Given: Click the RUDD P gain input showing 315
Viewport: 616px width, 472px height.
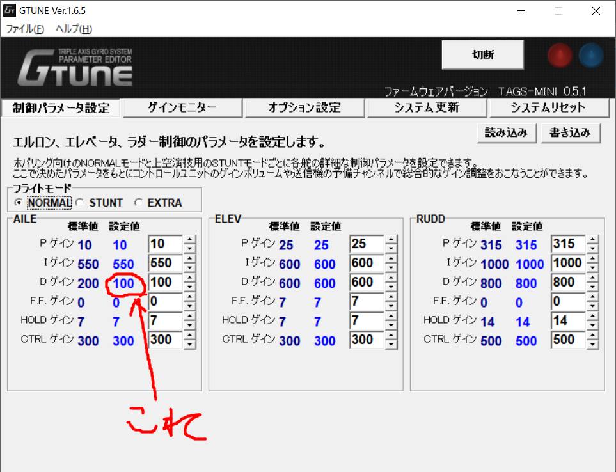Looking at the screenshot, I should pyautogui.click(x=569, y=244).
